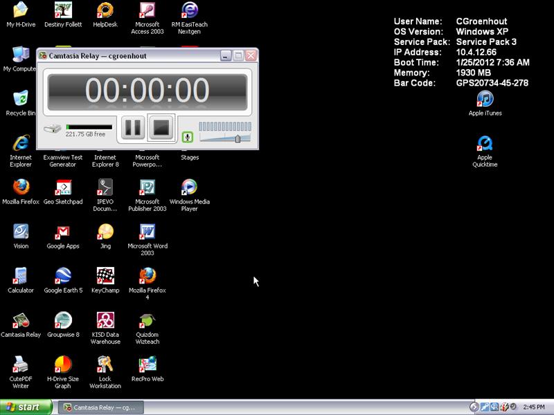This screenshot has width=554, height=415.
Task: Select Lock Workstation icon
Action: (105, 372)
